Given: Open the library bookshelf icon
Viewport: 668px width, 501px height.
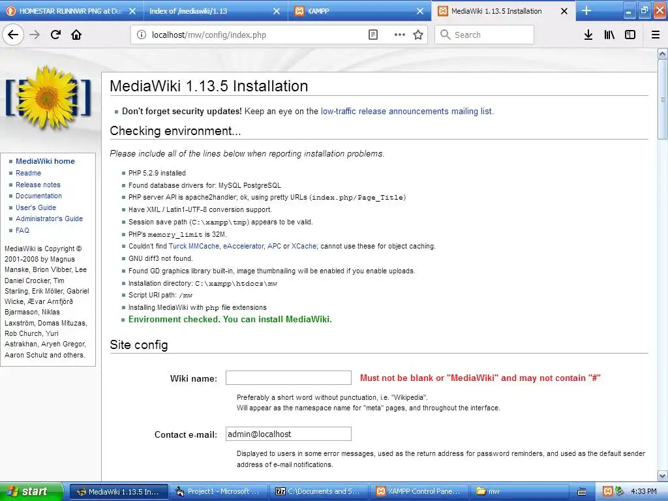Looking at the screenshot, I should click(609, 35).
